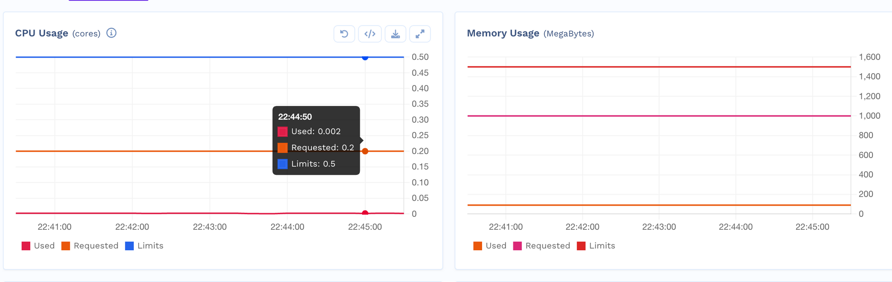Click the 22:41:00 label on CPU chart
This screenshot has height=282, width=892.
click(x=54, y=227)
